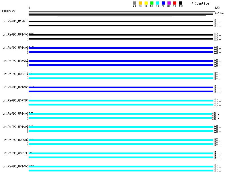The width and height of the screenshot is (229, 172).
Task: Expand the first plus sign for UniRef90_D3W9G7
Action: coord(220,62)
